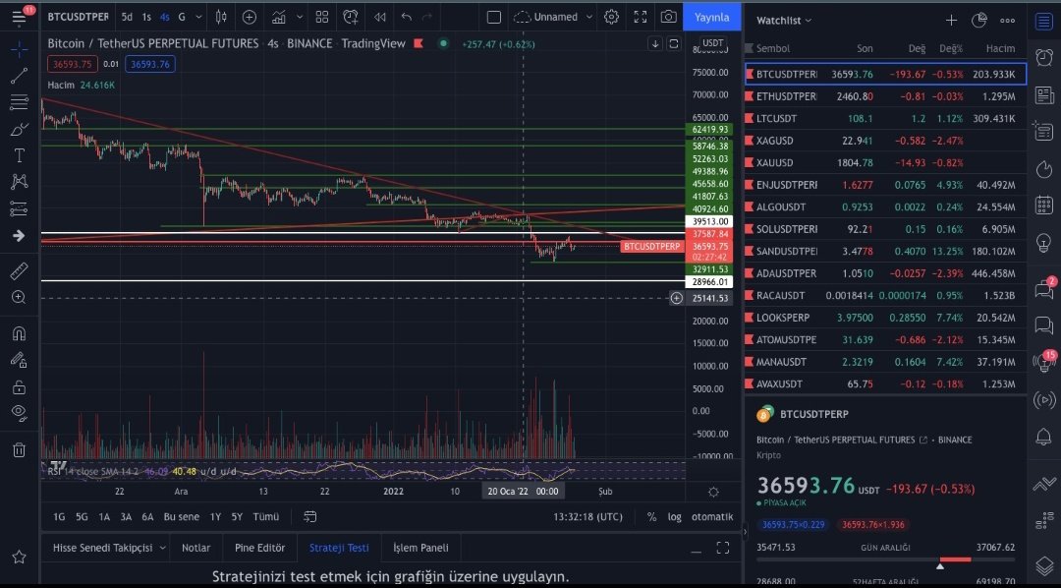Screen dimensions: 1061x588
Task: Open watchlist advanced view pie icon
Action: coord(978,21)
